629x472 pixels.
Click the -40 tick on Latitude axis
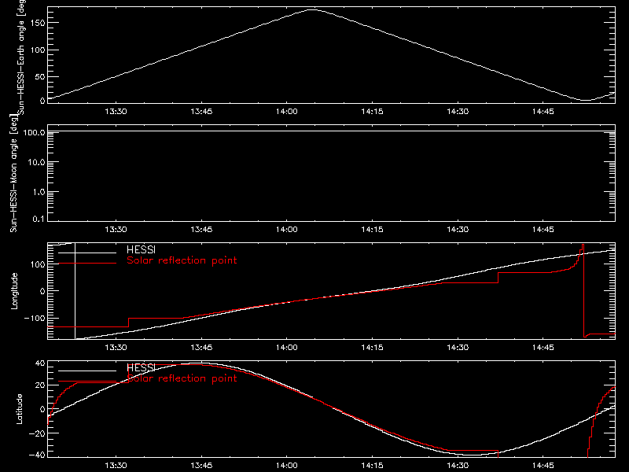pos(37,455)
